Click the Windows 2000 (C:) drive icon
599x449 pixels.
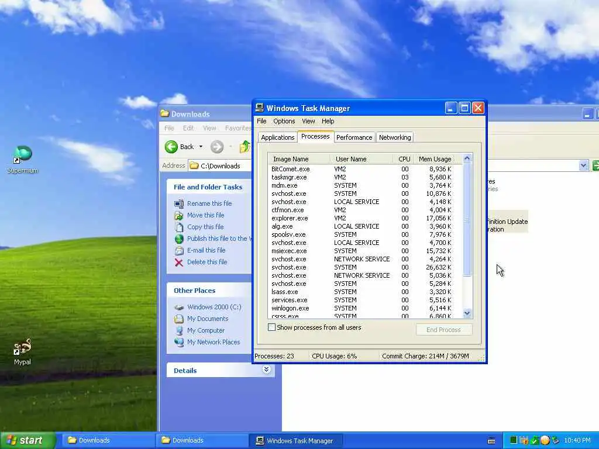tap(179, 307)
